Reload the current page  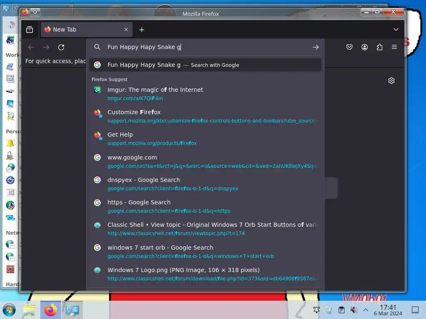(61, 47)
